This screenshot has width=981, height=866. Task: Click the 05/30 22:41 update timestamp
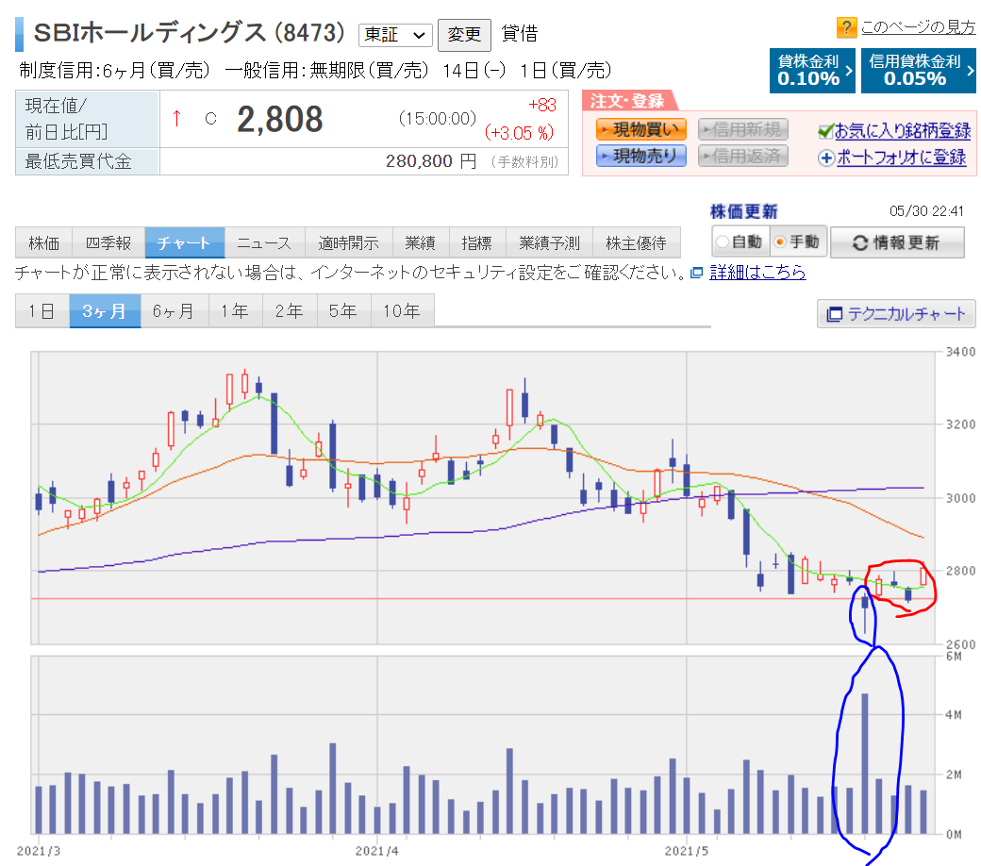pos(926,211)
